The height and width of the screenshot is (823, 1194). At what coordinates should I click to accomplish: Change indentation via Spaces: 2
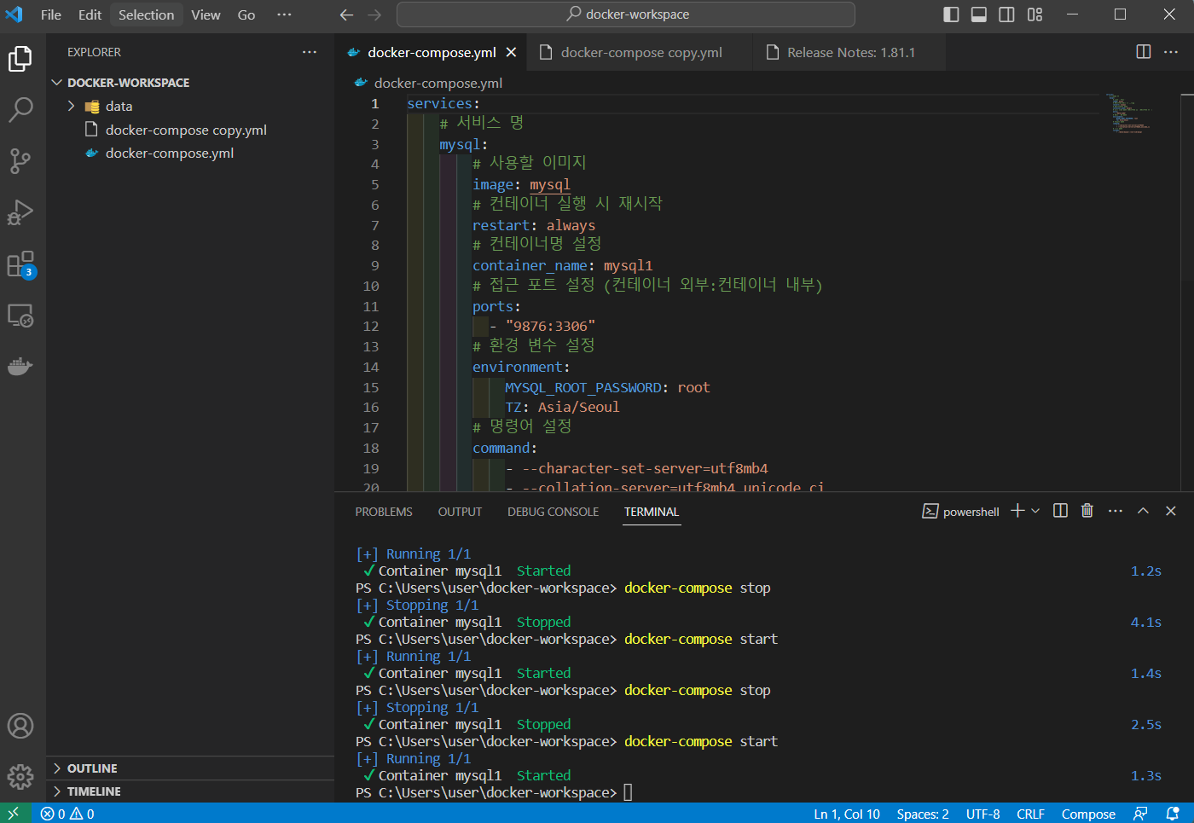tap(923, 814)
